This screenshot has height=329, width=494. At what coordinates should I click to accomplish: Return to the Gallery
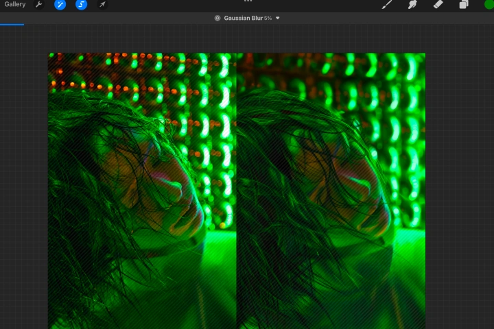pyautogui.click(x=15, y=4)
